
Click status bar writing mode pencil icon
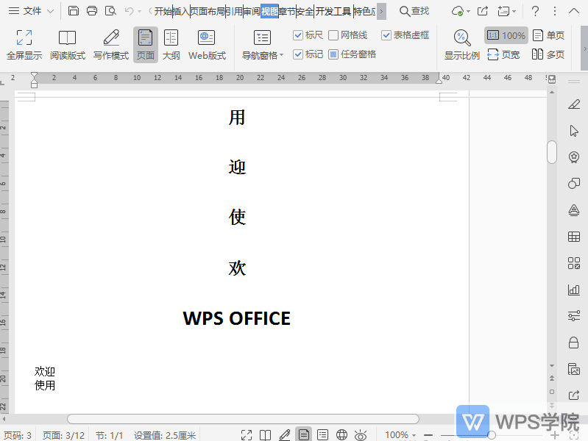(x=285, y=435)
